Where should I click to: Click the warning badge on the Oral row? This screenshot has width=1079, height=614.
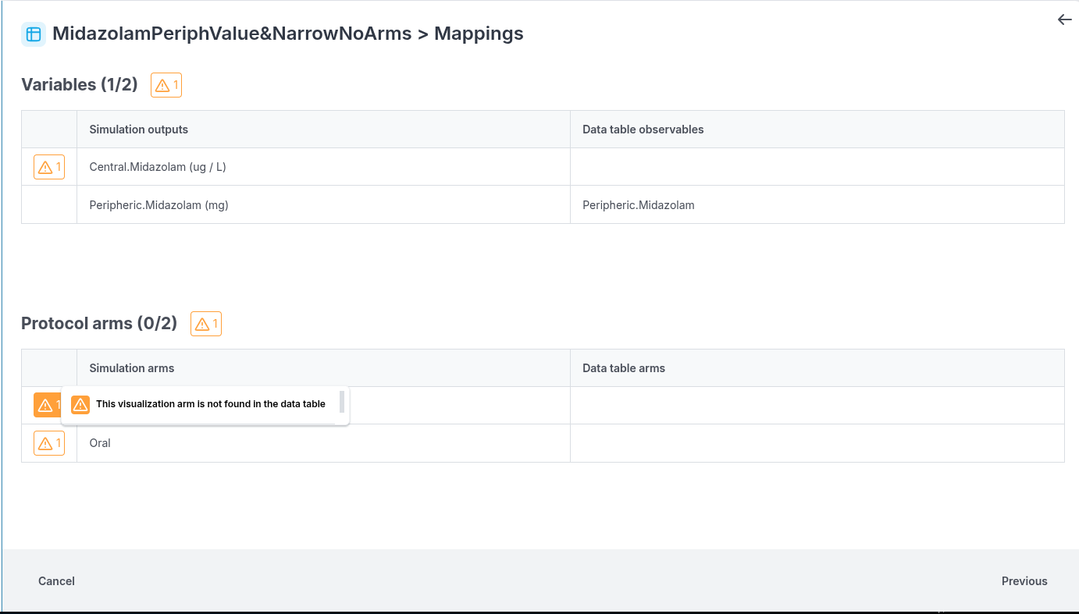[48, 443]
